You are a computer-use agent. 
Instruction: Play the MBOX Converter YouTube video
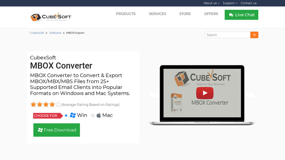pos(205,93)
